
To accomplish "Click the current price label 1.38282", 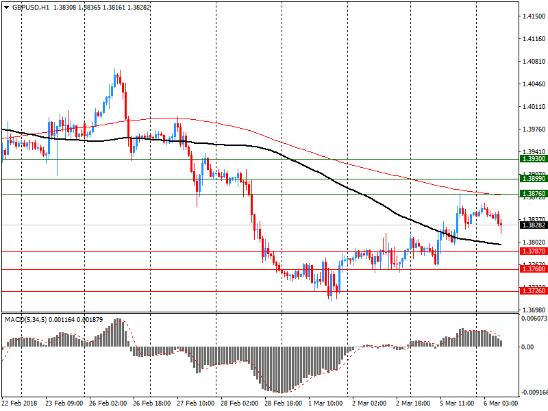I will pyautogui.click(x=534, y=225).
